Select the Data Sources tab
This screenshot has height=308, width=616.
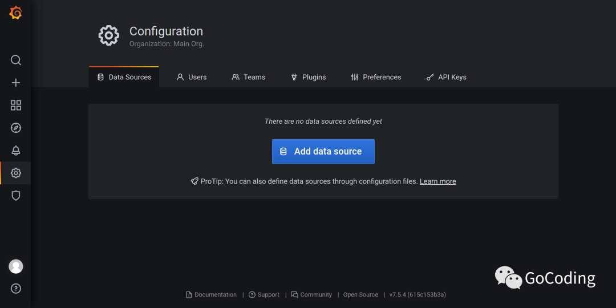click(124, 77)
